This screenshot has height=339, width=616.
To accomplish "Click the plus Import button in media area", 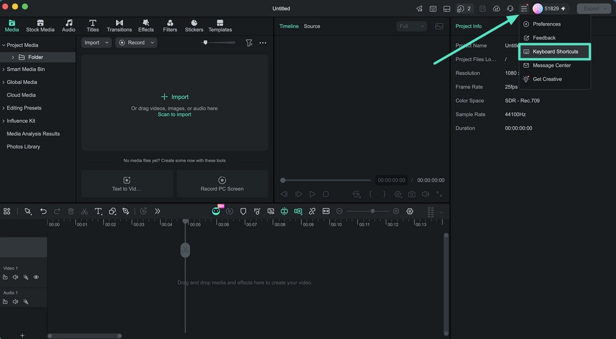I will click(174, 97).
